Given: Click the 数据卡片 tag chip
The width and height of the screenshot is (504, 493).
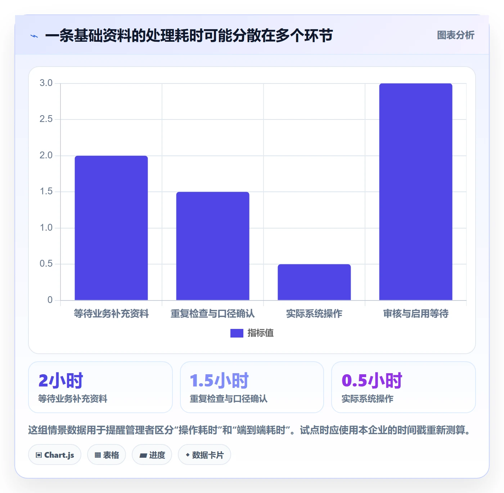Looking at the screenshot, I should (x=204, y=455).
